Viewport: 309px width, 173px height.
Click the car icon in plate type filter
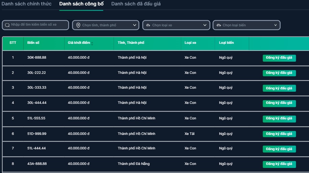(x=219, y=25)
